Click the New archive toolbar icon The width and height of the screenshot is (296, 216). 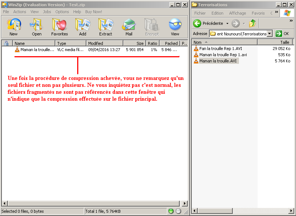[x=14, y=27]
